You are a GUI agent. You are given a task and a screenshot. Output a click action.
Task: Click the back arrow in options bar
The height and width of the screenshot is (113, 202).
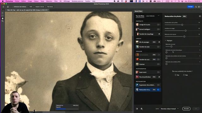coord(3,7)
